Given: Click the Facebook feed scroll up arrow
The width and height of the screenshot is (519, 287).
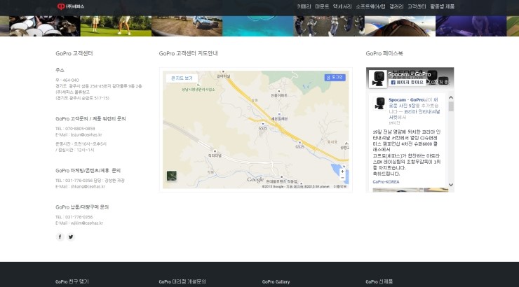Looking at the screenshot, I should [451, 98].
